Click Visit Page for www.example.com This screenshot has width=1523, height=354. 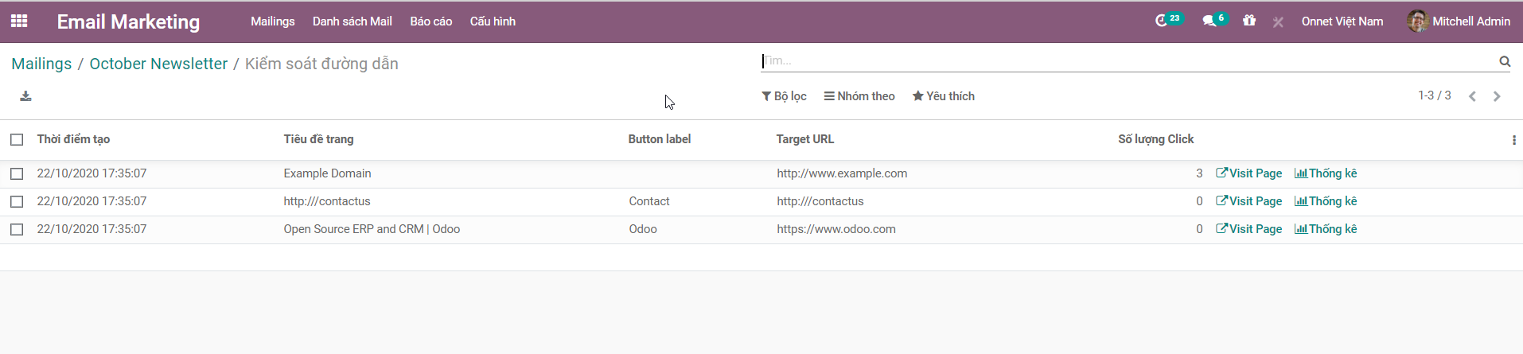(1248, 173)
